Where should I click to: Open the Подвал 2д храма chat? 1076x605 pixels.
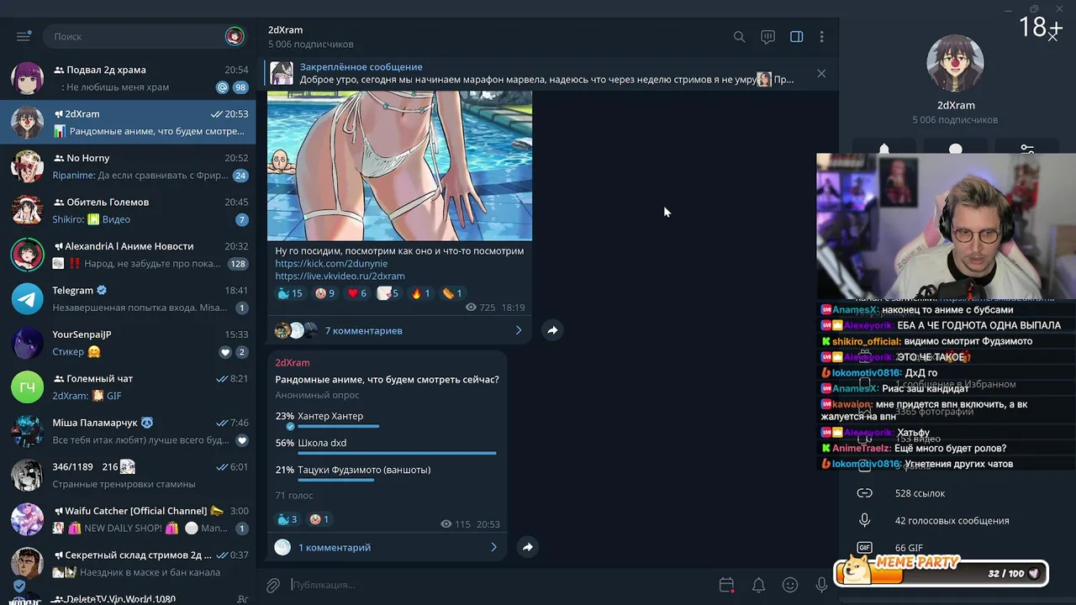[x=128, y=78]
